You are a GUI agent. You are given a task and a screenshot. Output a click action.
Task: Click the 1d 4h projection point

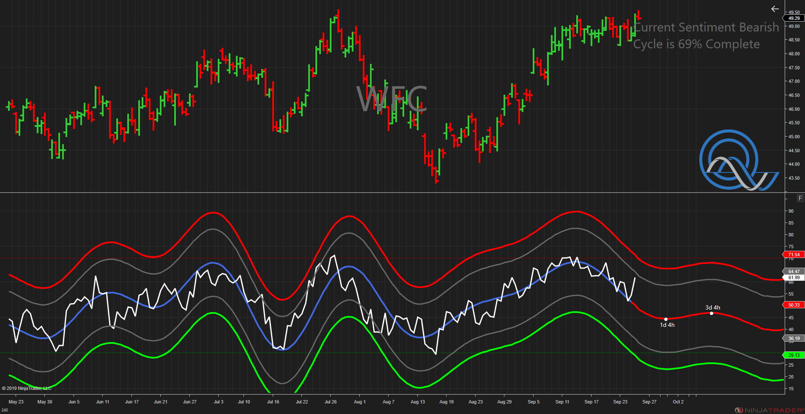[666, 319]
